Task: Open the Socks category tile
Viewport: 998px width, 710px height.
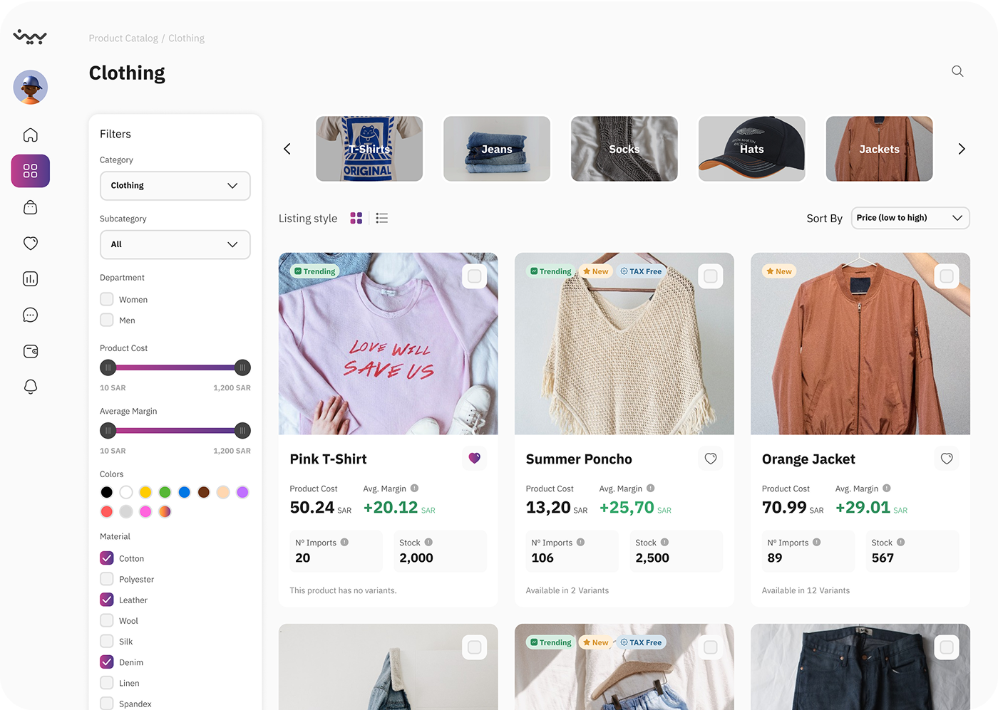Action: click(624, 149)
